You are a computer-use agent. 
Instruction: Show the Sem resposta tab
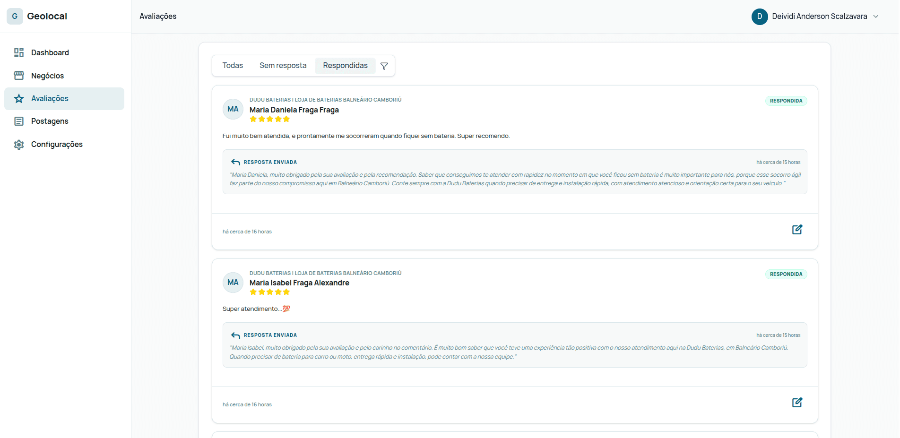coord(283,66)
